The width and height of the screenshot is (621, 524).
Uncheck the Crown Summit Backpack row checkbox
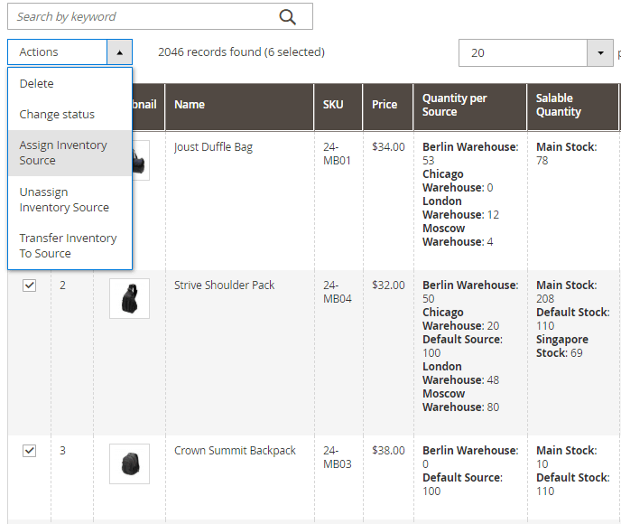[x=29, y=451]
